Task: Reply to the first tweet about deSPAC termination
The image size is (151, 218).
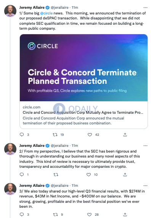Action: pyautogui.click(x=22, y=135)
